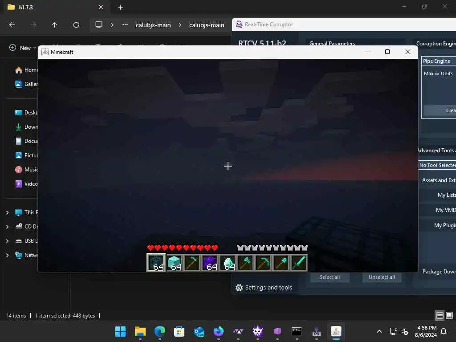Expand chevron after the monitor icon in address bar
The width and height of the screenshot is (456, 342).
(112, 25)
